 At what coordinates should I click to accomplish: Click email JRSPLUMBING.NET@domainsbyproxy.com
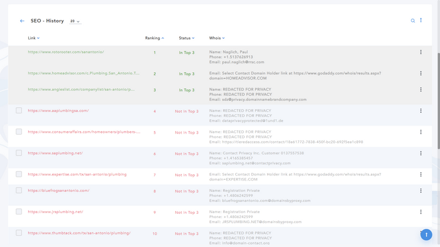point(262,222)
